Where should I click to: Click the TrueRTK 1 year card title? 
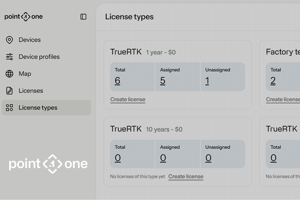[x=126, y=52]
